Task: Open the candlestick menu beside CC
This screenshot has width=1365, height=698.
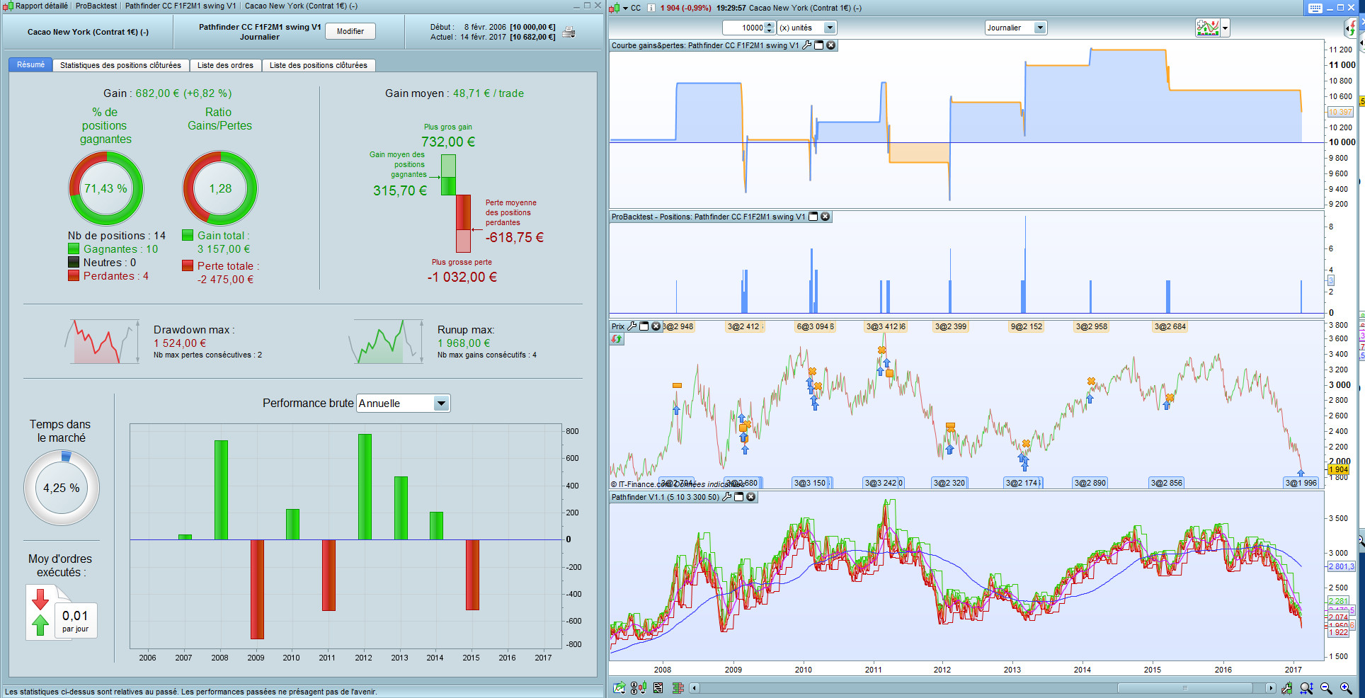Action: [626, 8]
